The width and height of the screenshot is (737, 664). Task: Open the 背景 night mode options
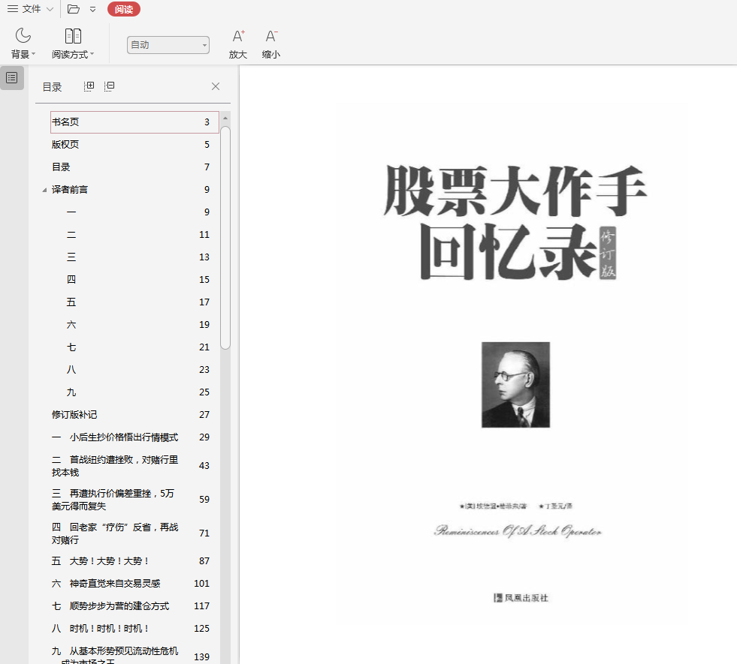coord(23,44)
